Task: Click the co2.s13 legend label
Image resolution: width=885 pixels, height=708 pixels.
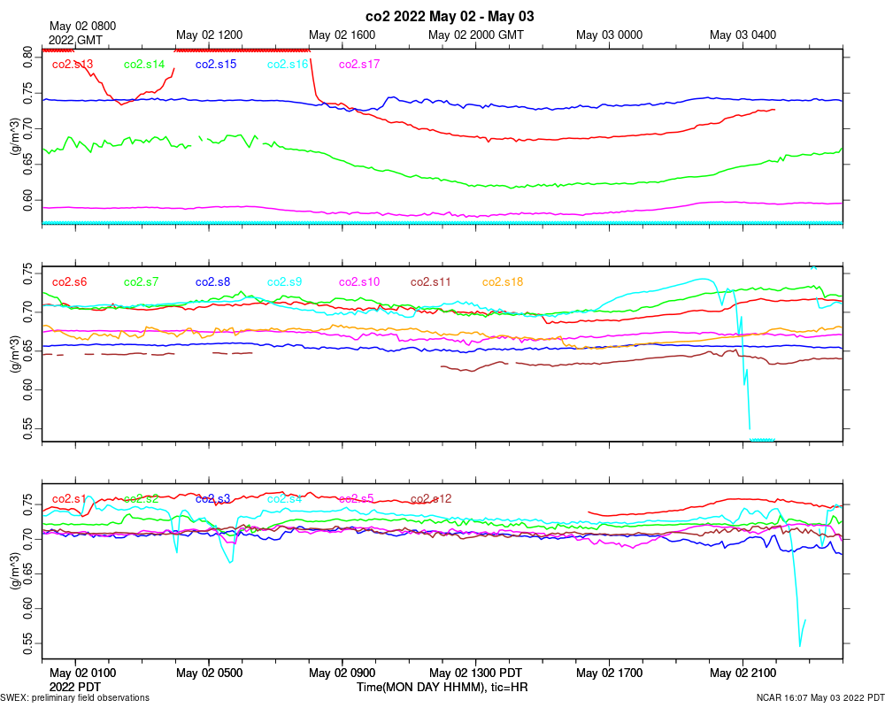Action: coord(73,65)
